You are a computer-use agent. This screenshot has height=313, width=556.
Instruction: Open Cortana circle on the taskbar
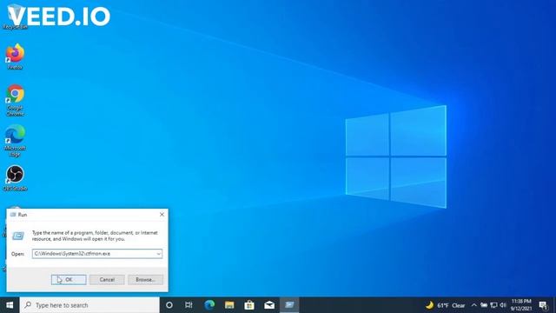[x=169, y=305]
